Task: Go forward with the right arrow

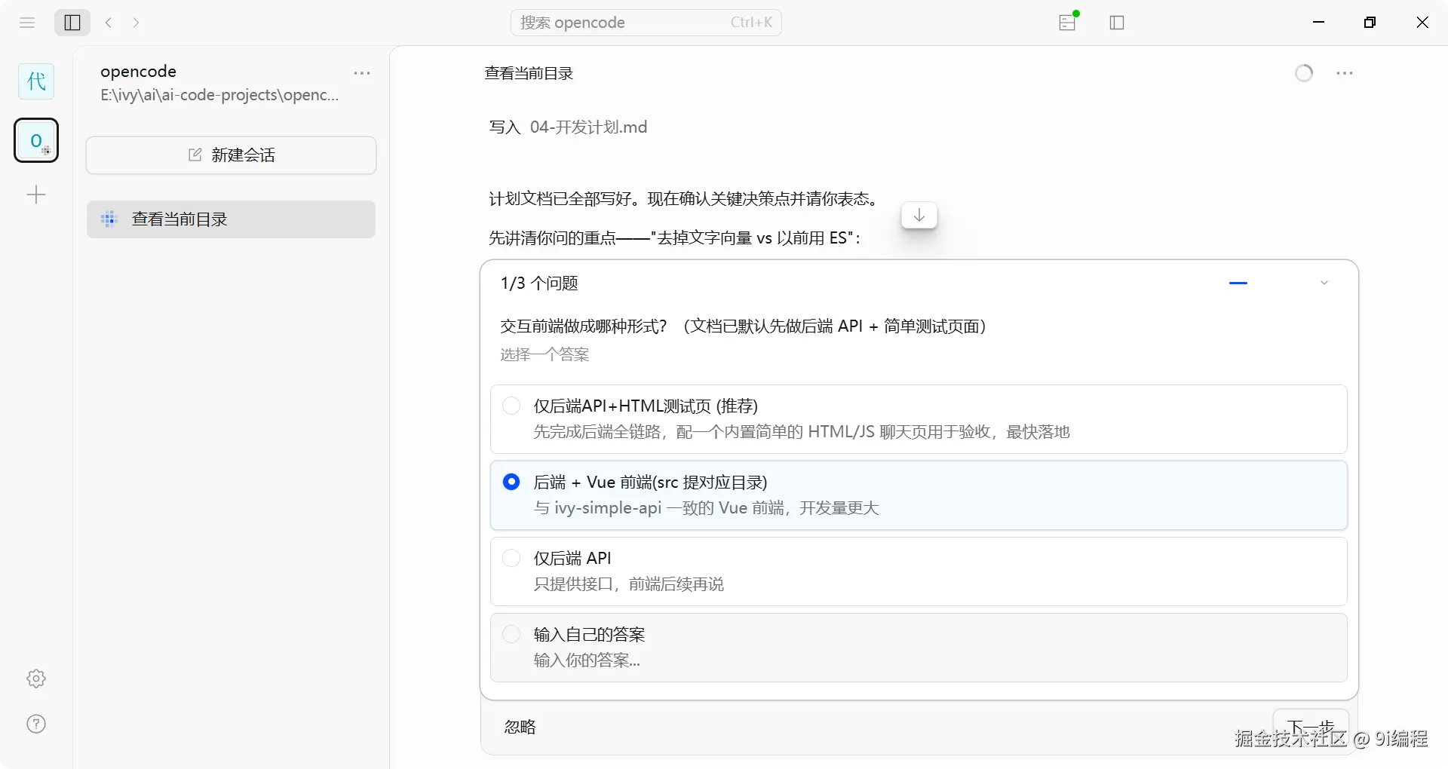Action: [136, 23]
